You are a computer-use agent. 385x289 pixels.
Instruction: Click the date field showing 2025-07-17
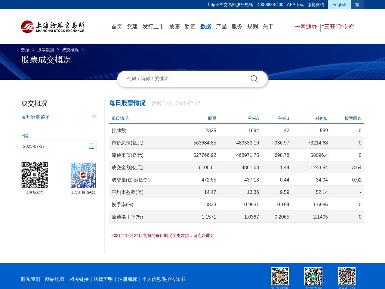point(59,146)
